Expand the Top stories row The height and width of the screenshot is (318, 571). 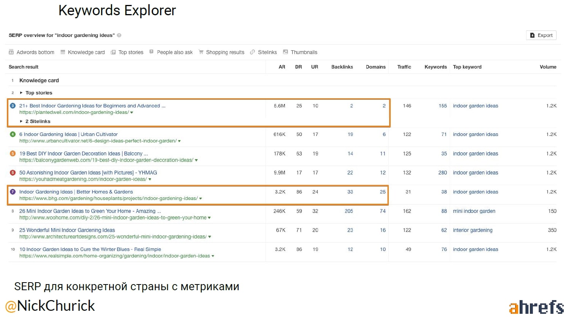(21, 93)
